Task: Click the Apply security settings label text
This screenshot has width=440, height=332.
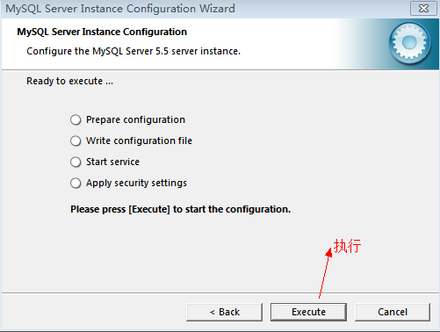Action: [x=136, y=183]
